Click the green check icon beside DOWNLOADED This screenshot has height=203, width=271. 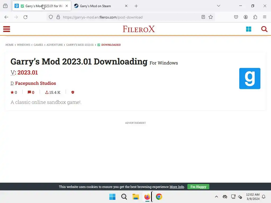click(x=99, y=45)
